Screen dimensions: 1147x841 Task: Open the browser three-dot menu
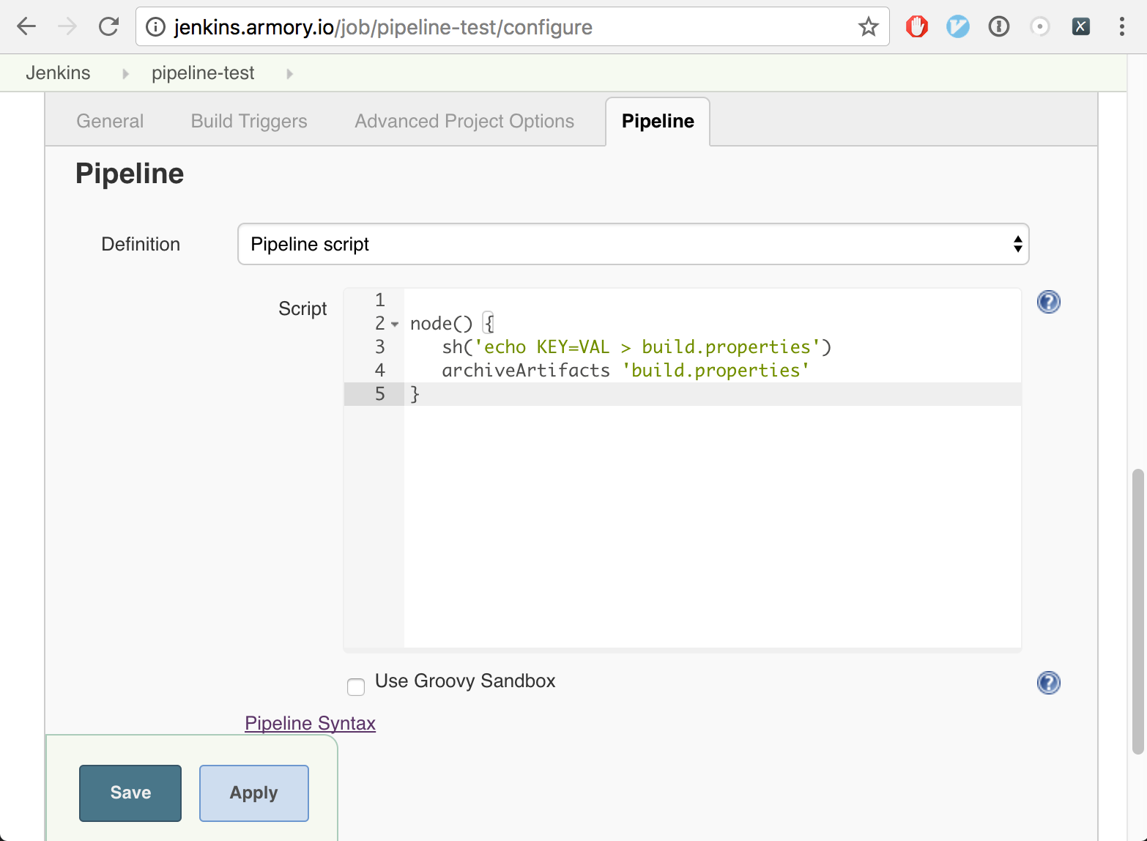pyautogui.click(x=1121, y=27)
